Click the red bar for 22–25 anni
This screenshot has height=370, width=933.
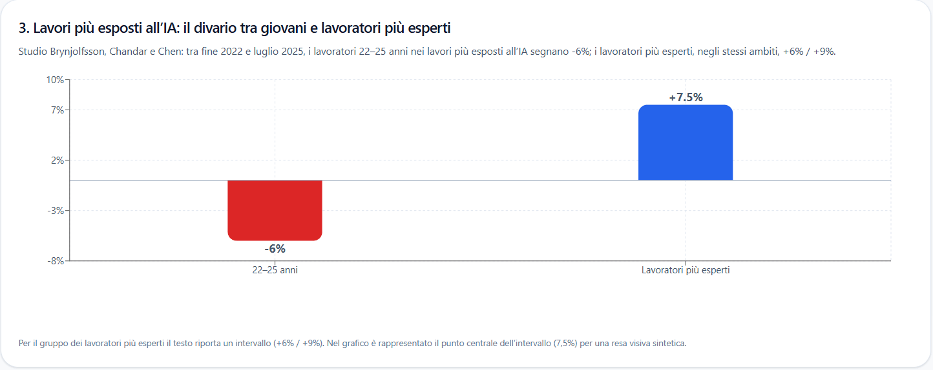(x=275, y=210)
